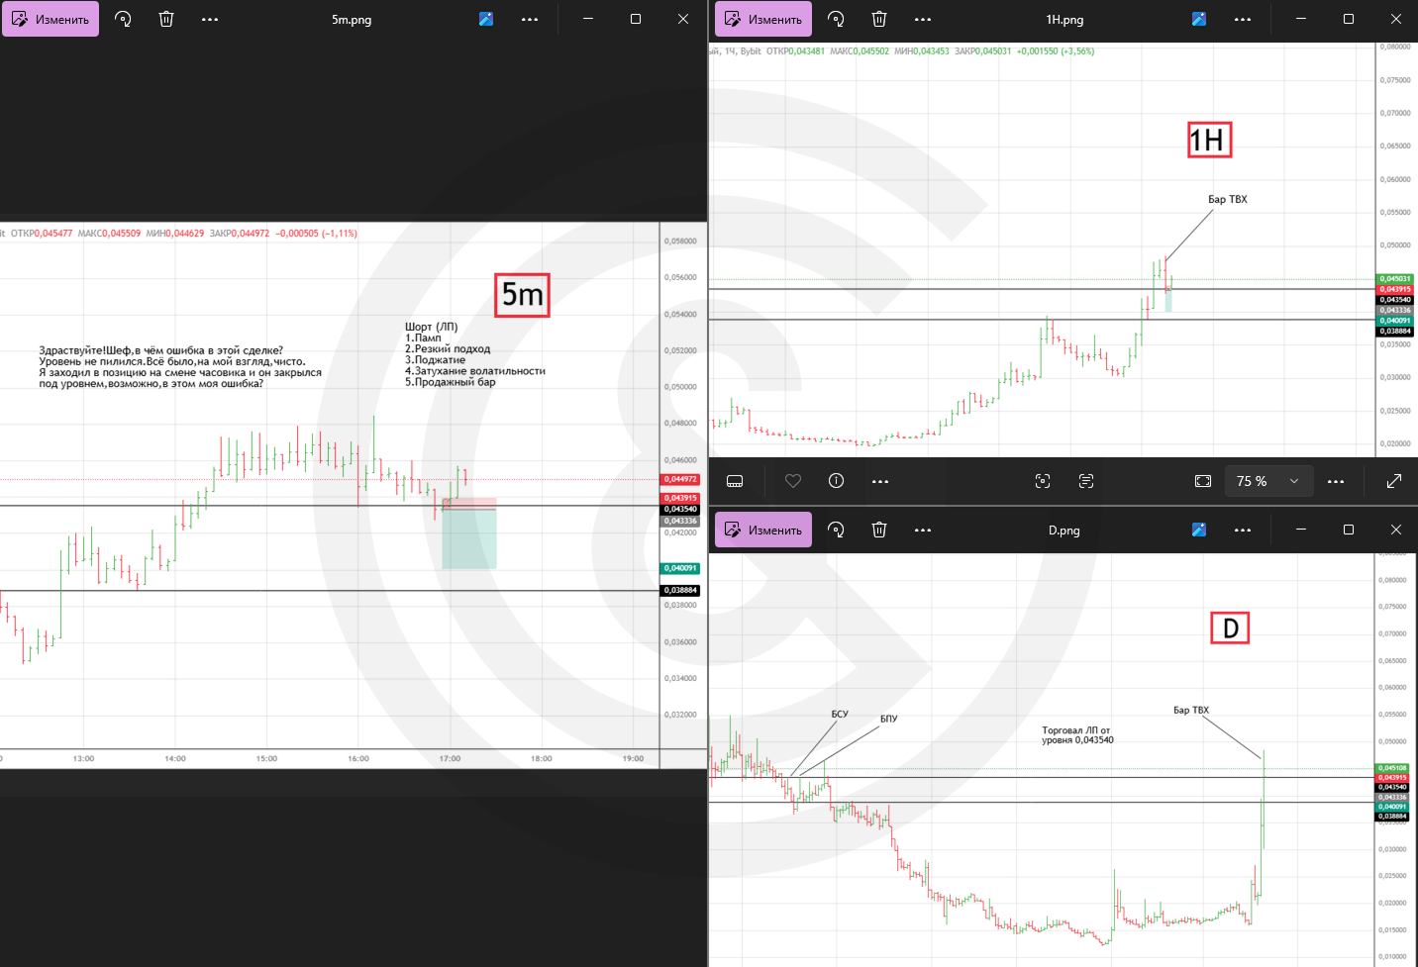This screenshot has height=967, width=1418.
Task: Open the file info panel in 1H.png window
Action: pos(837,481)
